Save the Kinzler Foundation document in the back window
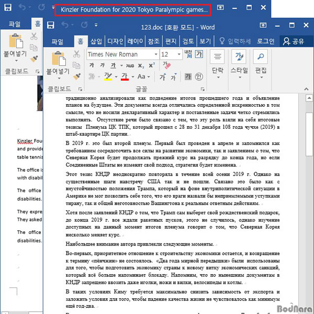This screenshot has width=314, height=314. tap(8, 8)
